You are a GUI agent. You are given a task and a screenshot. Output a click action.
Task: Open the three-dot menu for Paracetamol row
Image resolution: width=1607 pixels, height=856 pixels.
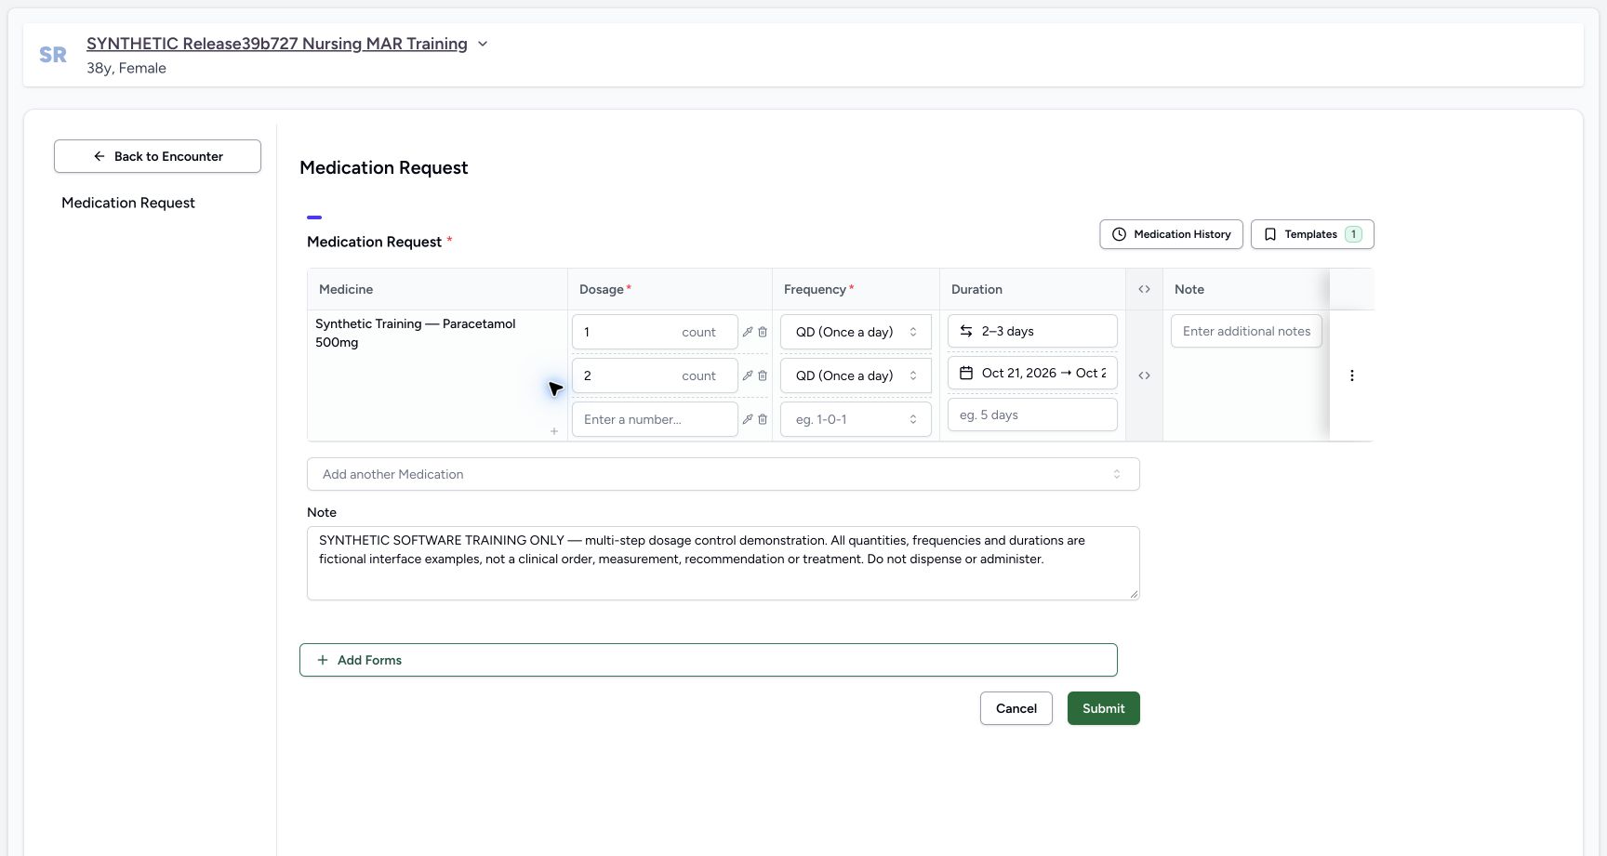pos(1352,375)
